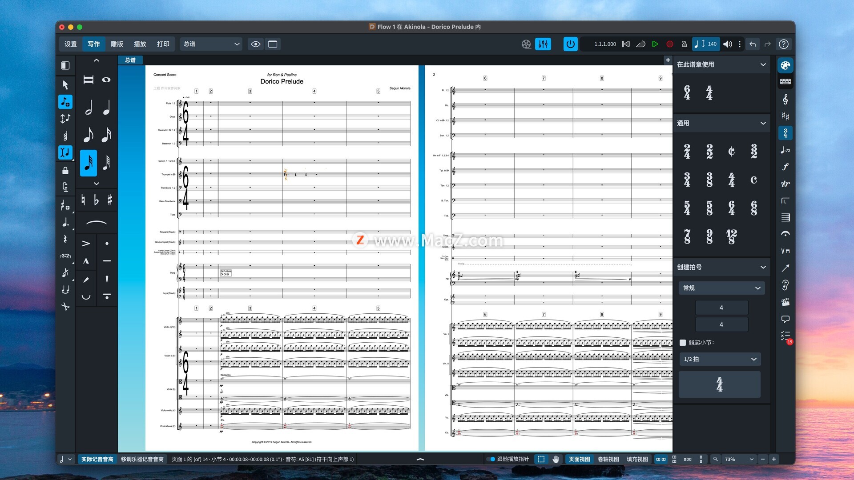
Task: Open the ornaments trill panel icon
Action: click(785, 184)
